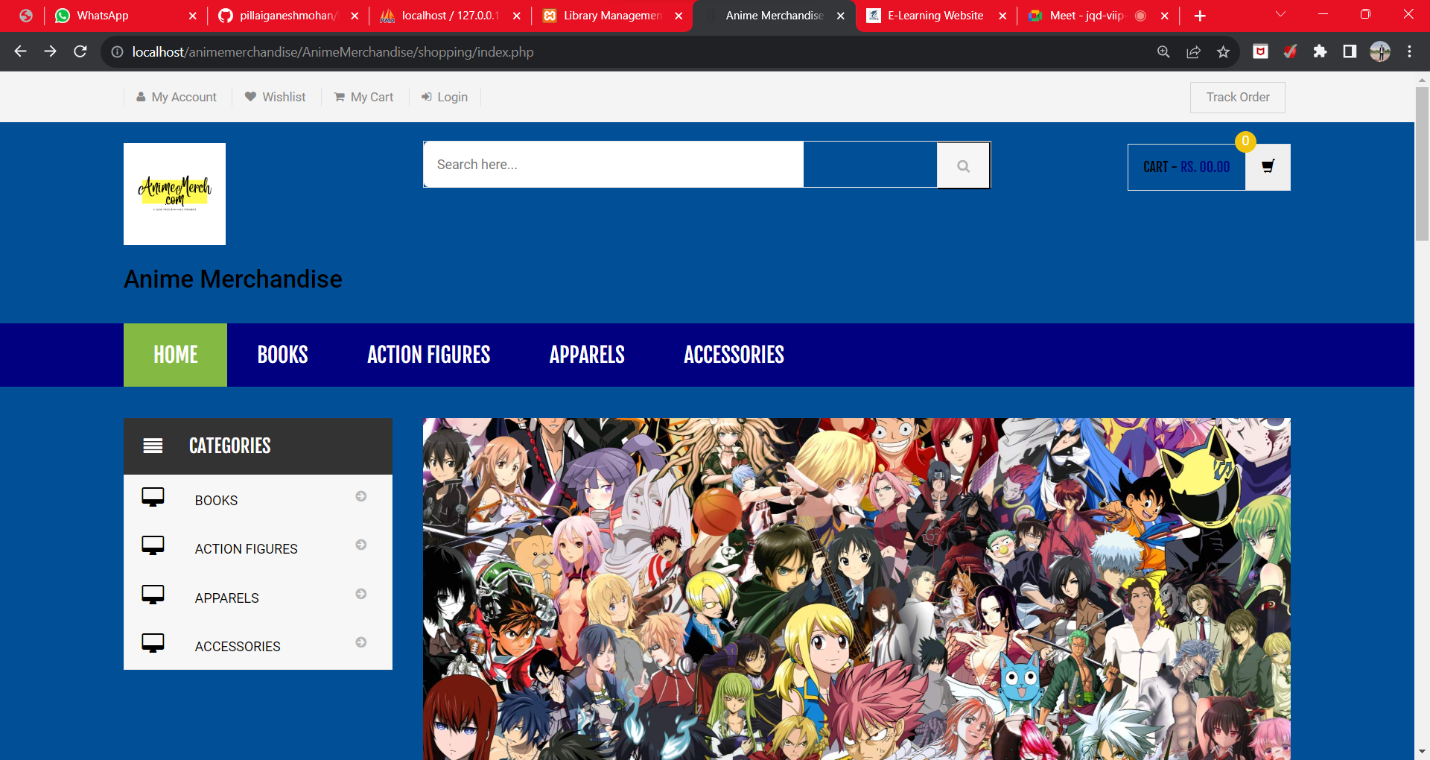Click the page vertical scrollbar thumb
1430x760 pixels.
click(x=1422, y=164)
